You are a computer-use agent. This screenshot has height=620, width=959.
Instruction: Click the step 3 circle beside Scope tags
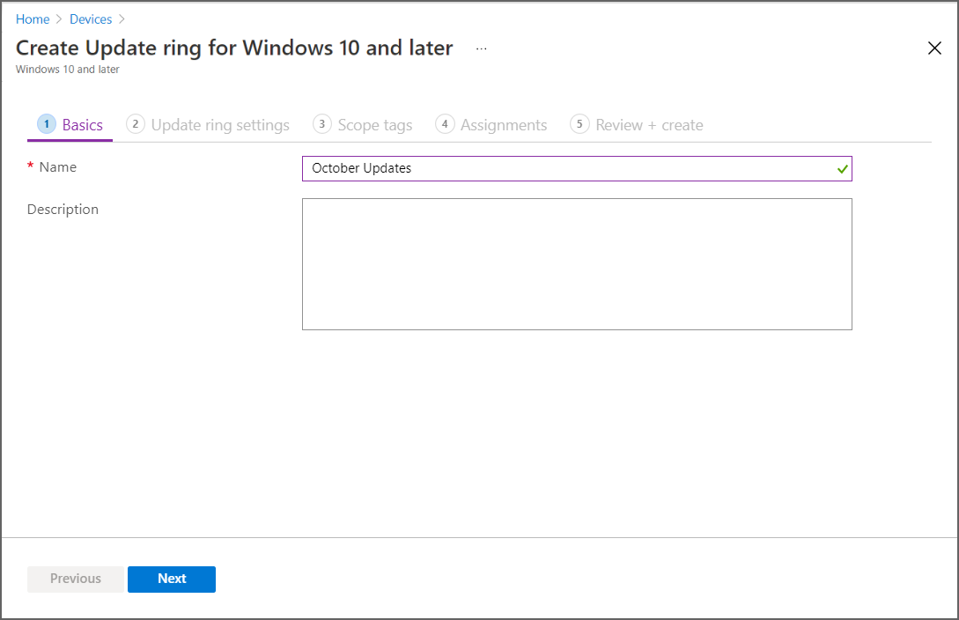tap(322, 124)
